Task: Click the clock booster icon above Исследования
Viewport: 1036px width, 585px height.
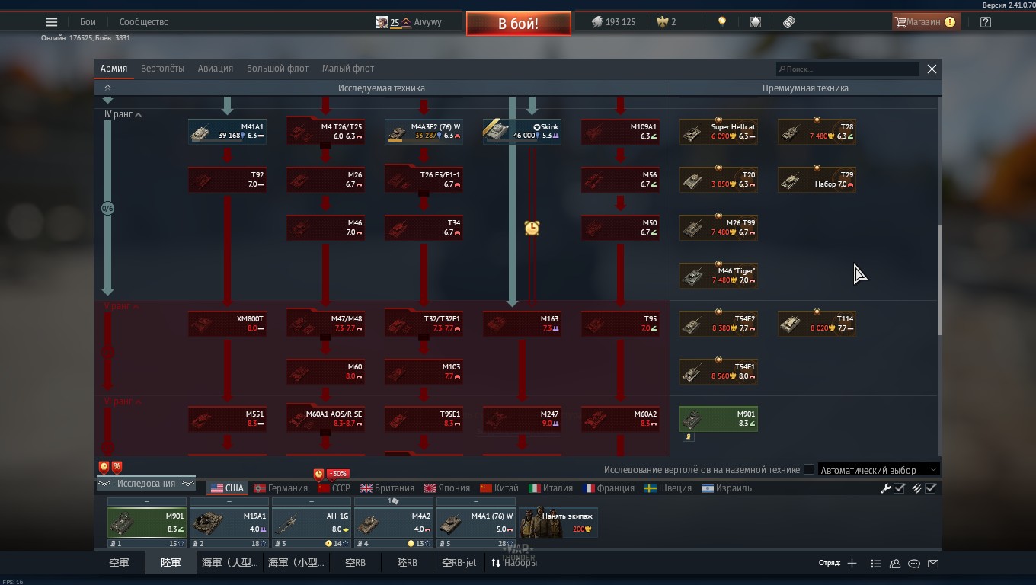Action: click(104, 466)
